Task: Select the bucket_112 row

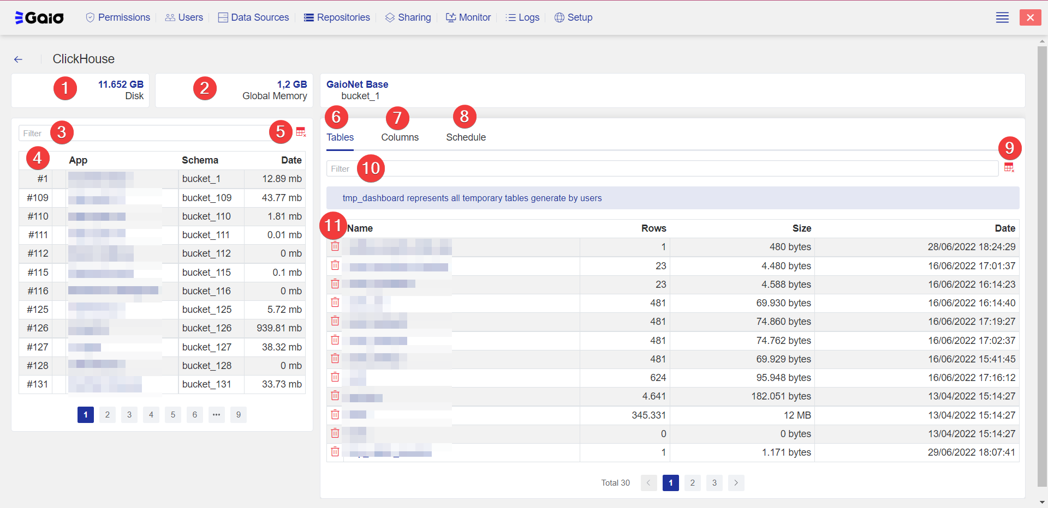Action: [x=162, y=253]
